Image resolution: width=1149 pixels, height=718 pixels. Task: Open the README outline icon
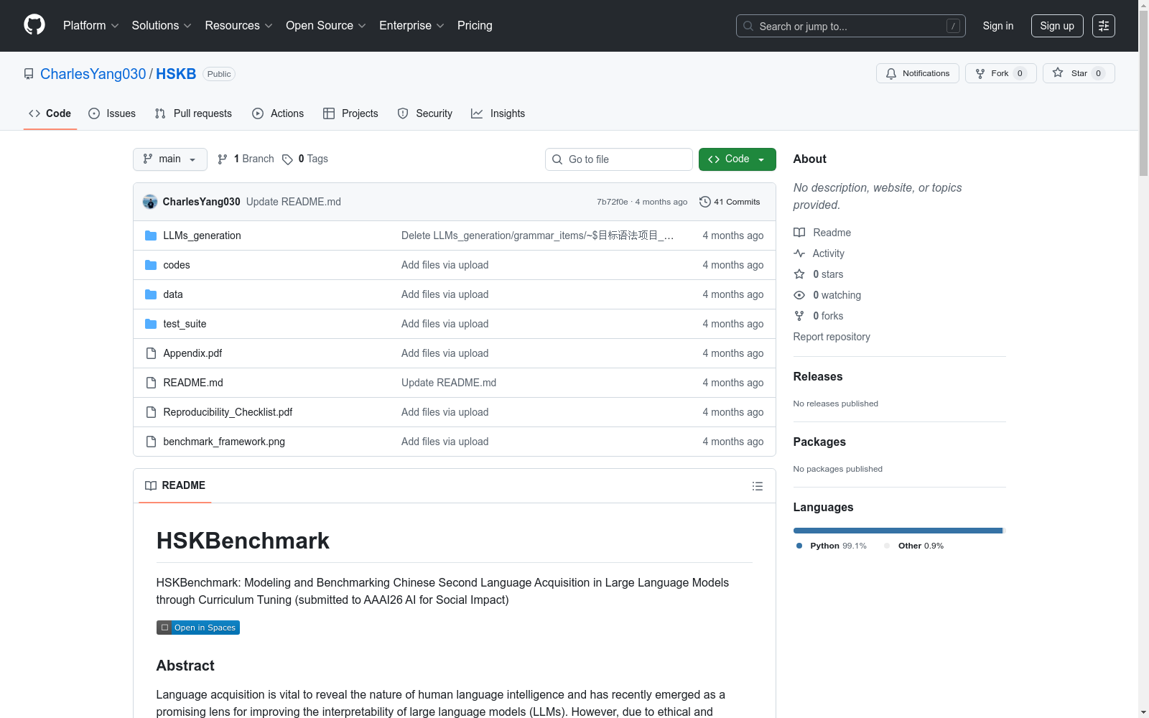(x=757, y=486)
